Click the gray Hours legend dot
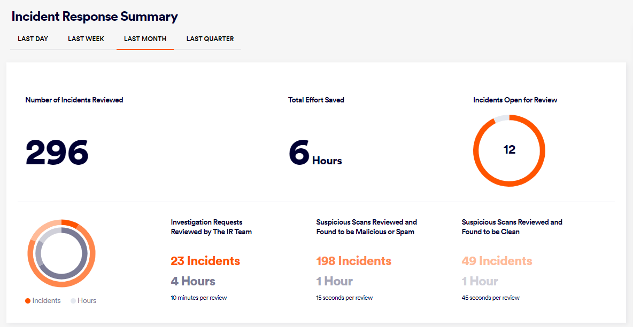The width and height of the screenshot is (633, 327). click(x=73, y=301)
